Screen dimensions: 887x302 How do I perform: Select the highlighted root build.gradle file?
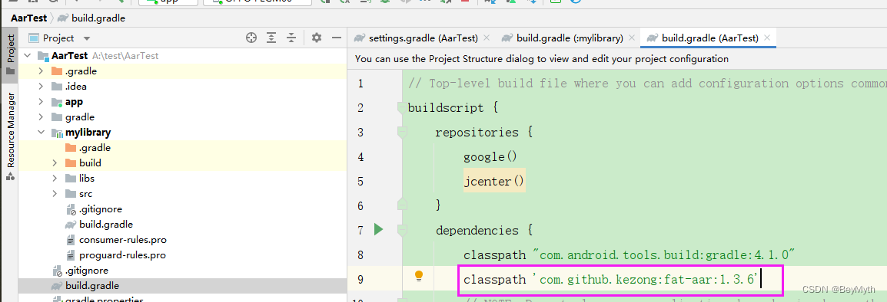[182, 286]
